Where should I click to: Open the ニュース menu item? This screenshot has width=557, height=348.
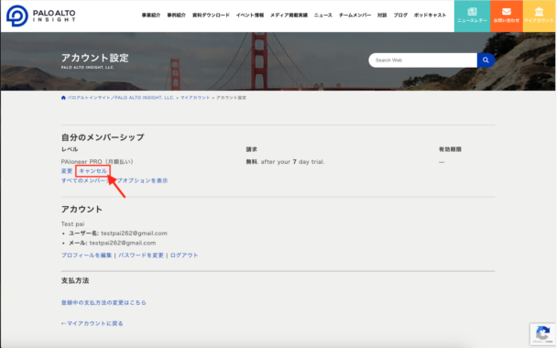[x=322, y=16]
